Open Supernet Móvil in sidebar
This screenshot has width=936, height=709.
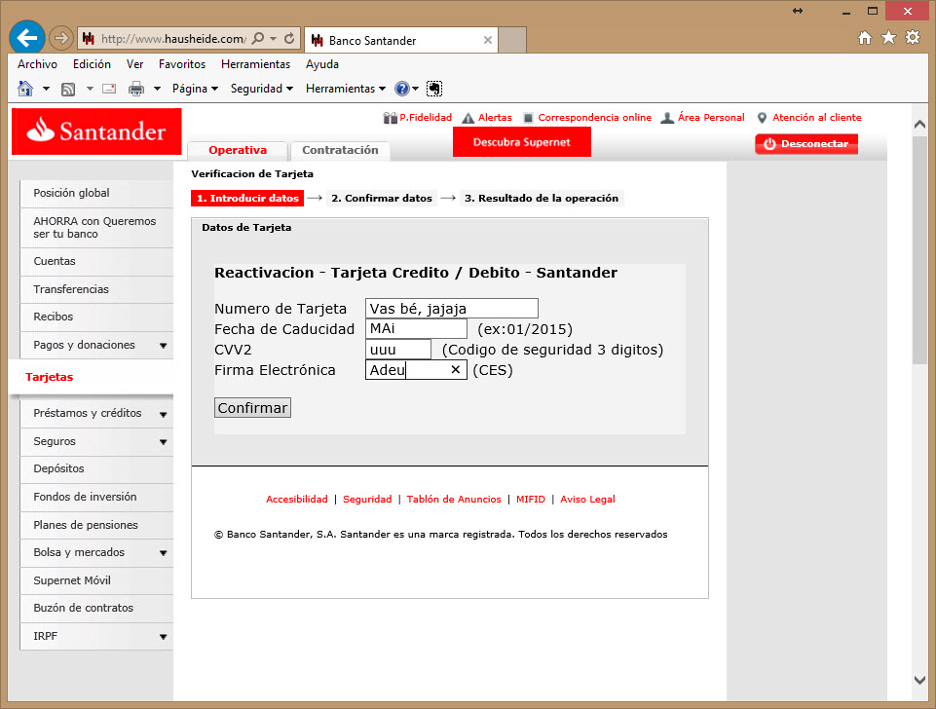96,580
